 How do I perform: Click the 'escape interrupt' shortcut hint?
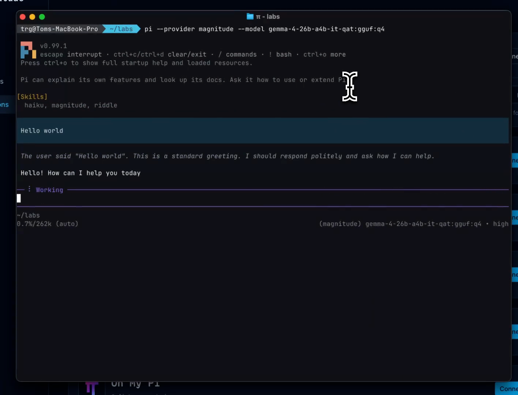pyautogui.click(x=71, y=54)
